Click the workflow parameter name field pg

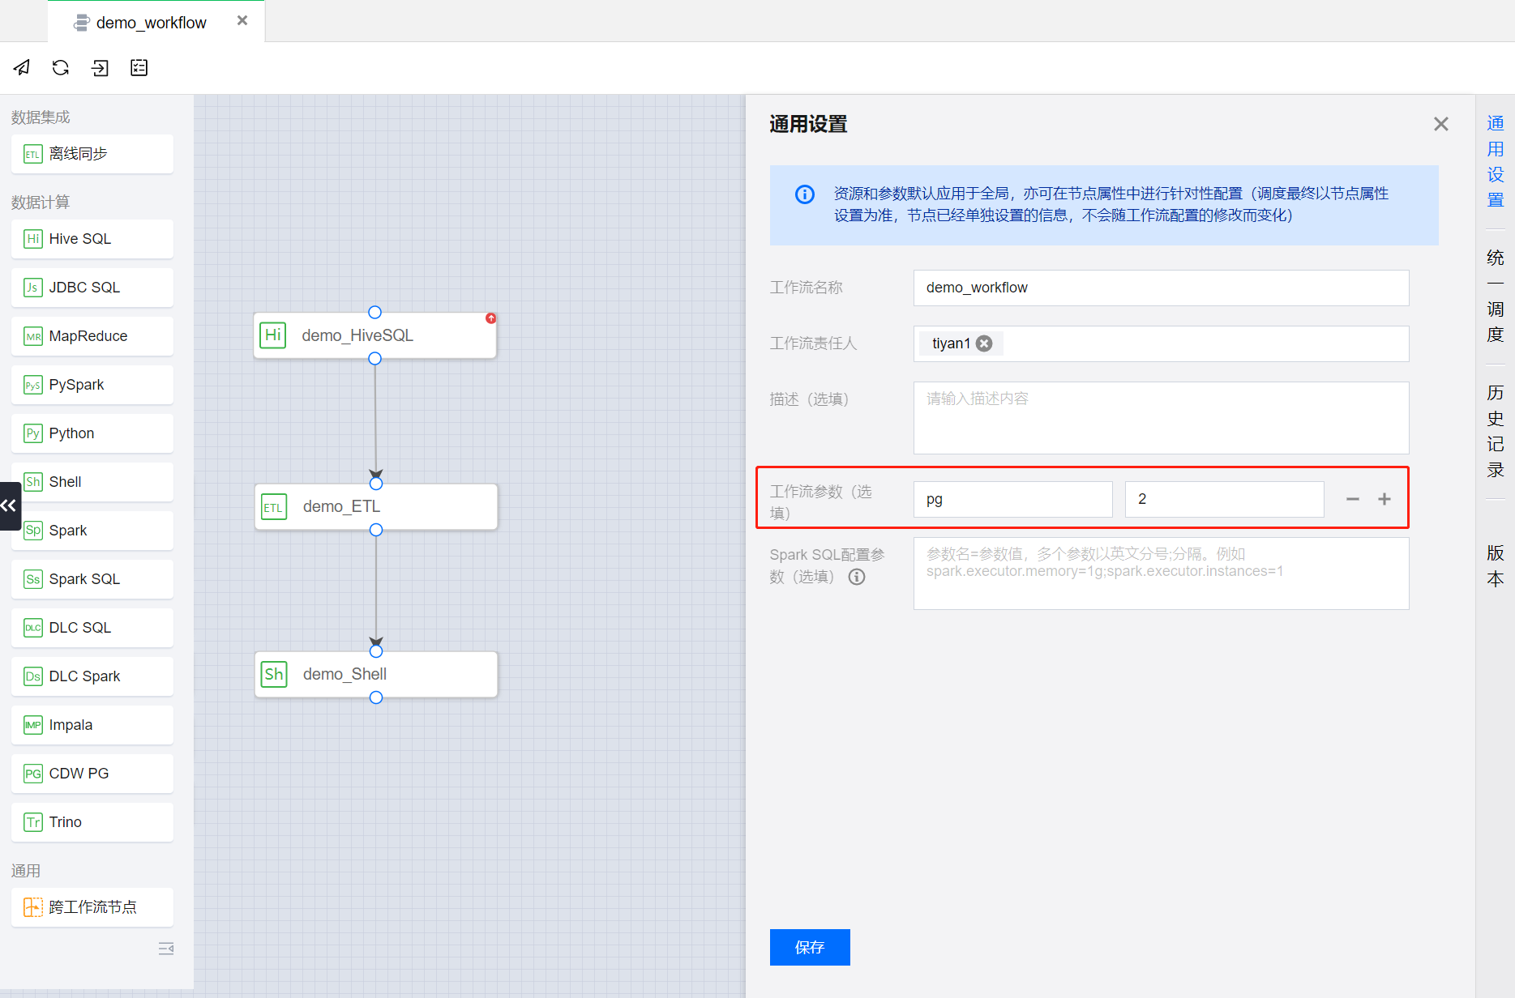point(1012,500)
